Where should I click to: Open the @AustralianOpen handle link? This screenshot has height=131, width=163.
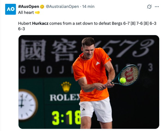pos(62,7)
